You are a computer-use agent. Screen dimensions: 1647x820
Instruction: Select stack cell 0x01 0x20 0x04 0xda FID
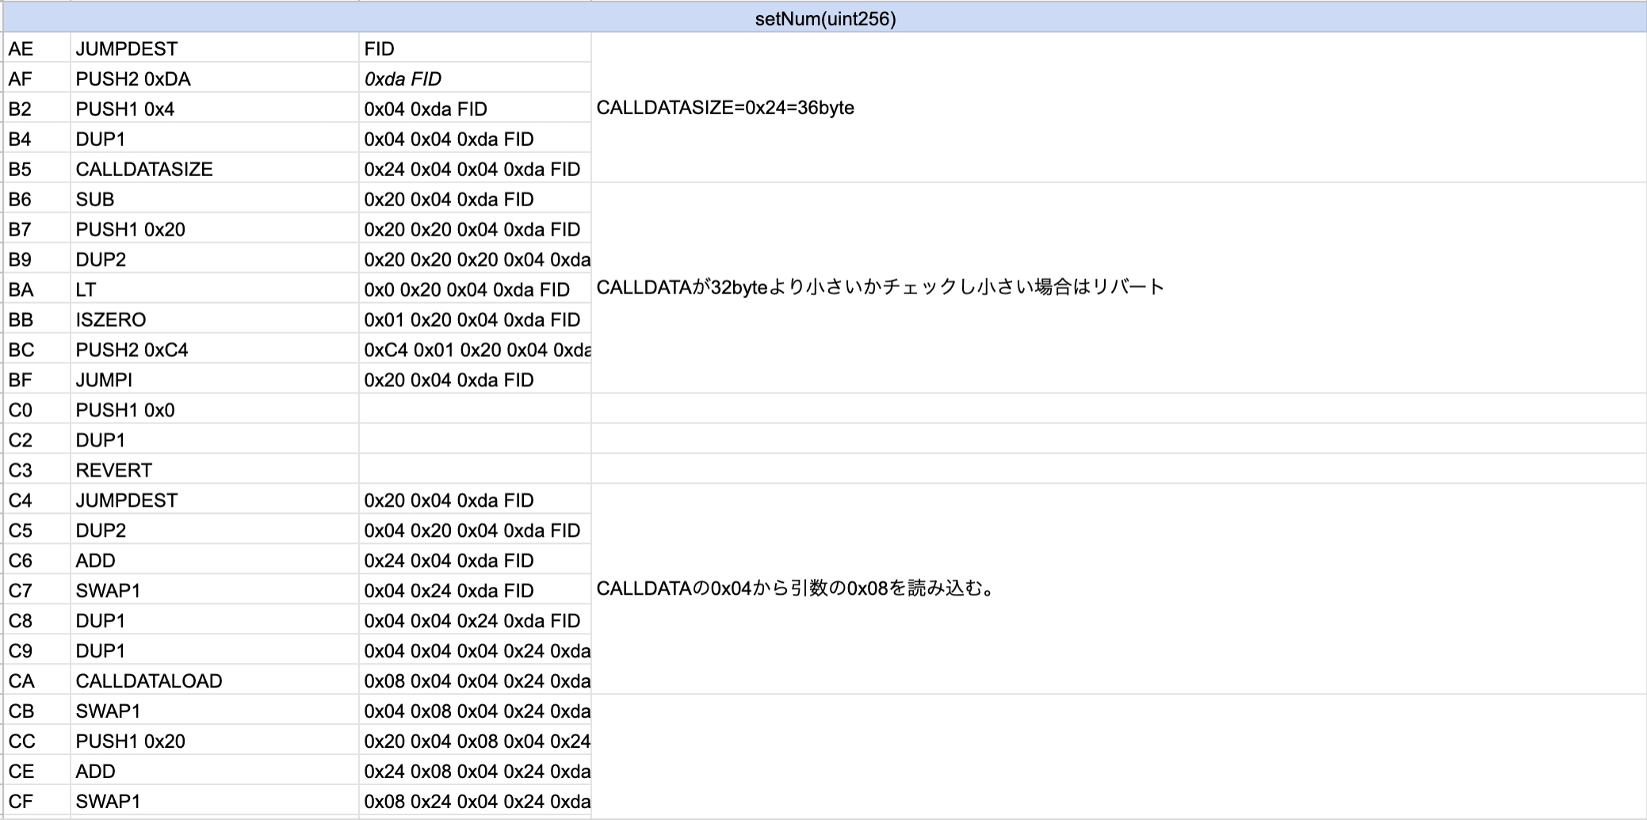475,320
